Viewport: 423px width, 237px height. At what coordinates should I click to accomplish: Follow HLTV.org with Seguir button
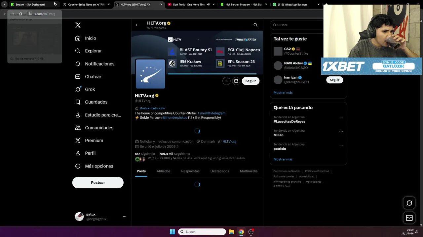coord(250,81)
